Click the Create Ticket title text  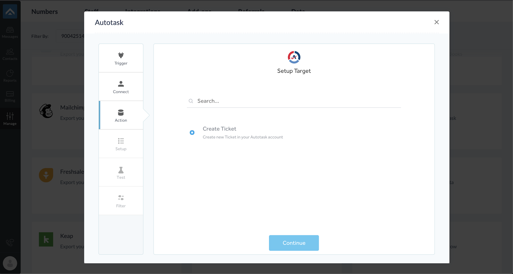[x=219, y=129]
